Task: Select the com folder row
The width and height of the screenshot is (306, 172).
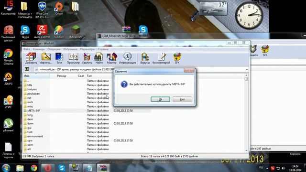Action: 87,145
